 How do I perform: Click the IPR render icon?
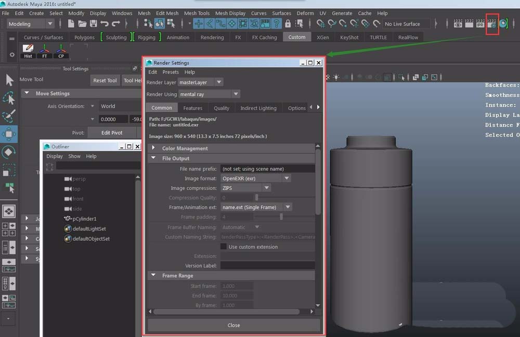(481, 24)
